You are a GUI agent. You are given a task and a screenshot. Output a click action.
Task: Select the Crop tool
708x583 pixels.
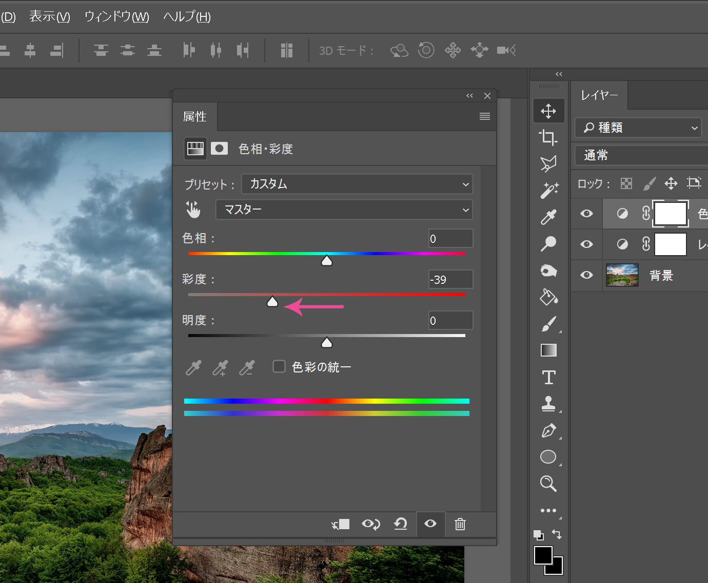coord(548,137)
